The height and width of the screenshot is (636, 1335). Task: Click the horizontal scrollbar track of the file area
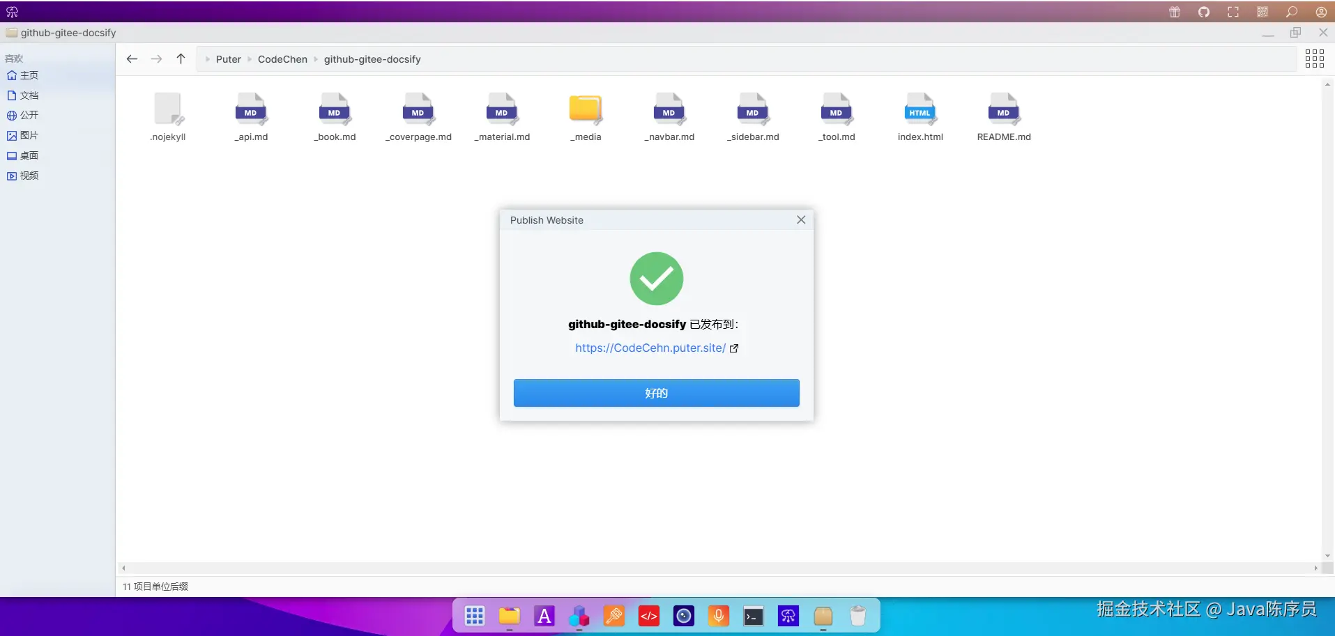[x=719, y=568]
